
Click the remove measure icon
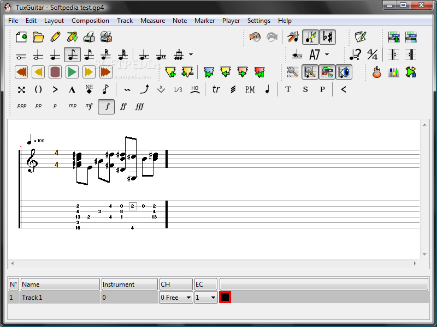187,72
